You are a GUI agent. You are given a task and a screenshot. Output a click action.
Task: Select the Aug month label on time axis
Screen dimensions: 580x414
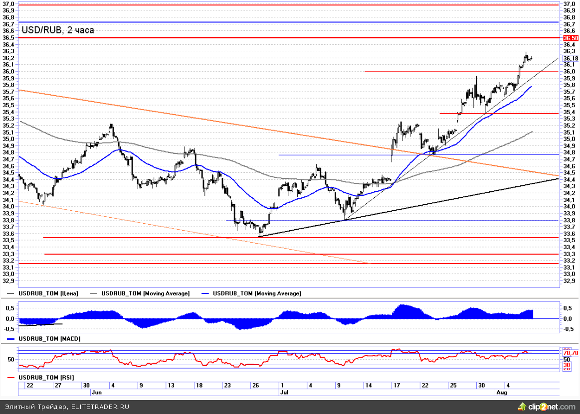501,392
